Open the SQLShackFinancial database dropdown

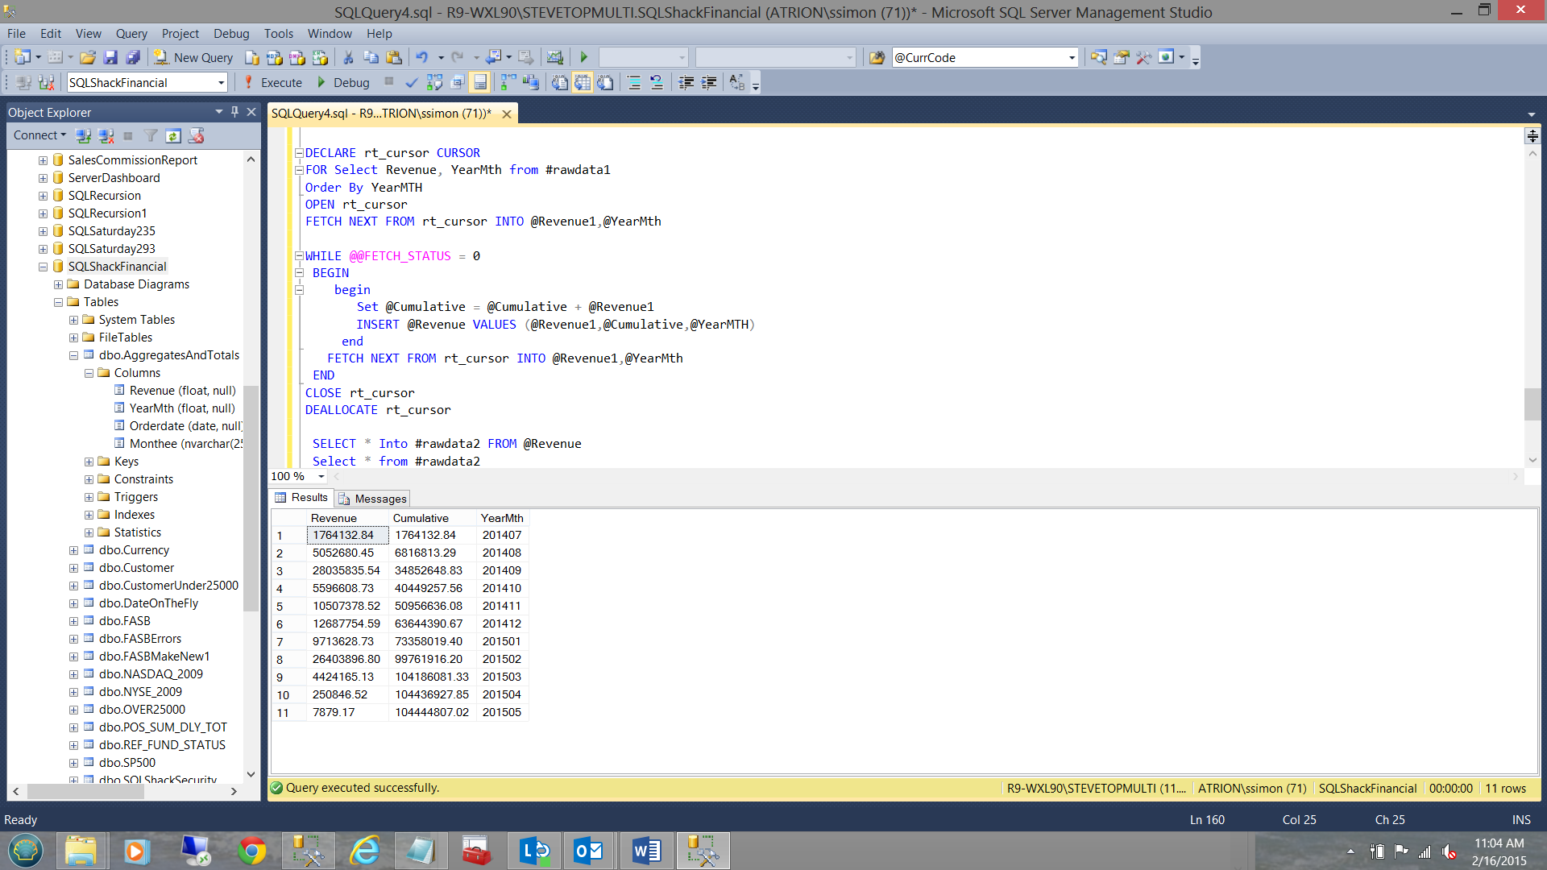pyautogui.click(x=221, y=83)
